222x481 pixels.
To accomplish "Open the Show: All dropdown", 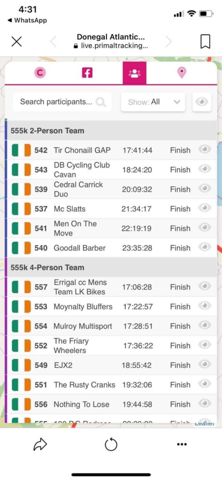I will pos(153,102).
